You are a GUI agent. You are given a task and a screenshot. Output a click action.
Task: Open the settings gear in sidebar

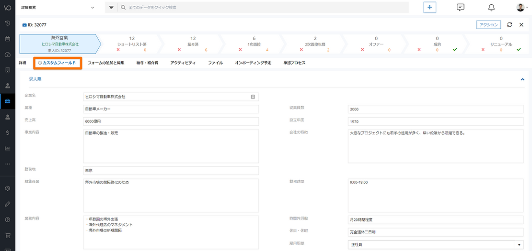8,188
